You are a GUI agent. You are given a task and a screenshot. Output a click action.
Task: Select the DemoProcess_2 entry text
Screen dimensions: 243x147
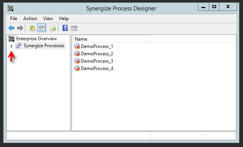coord(97,54)
